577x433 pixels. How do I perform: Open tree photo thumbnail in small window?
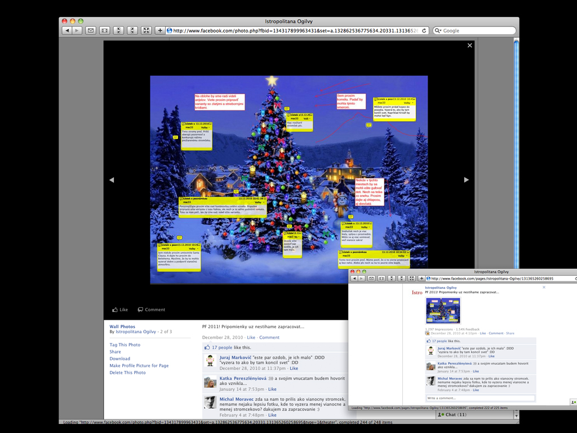[443, 311]
